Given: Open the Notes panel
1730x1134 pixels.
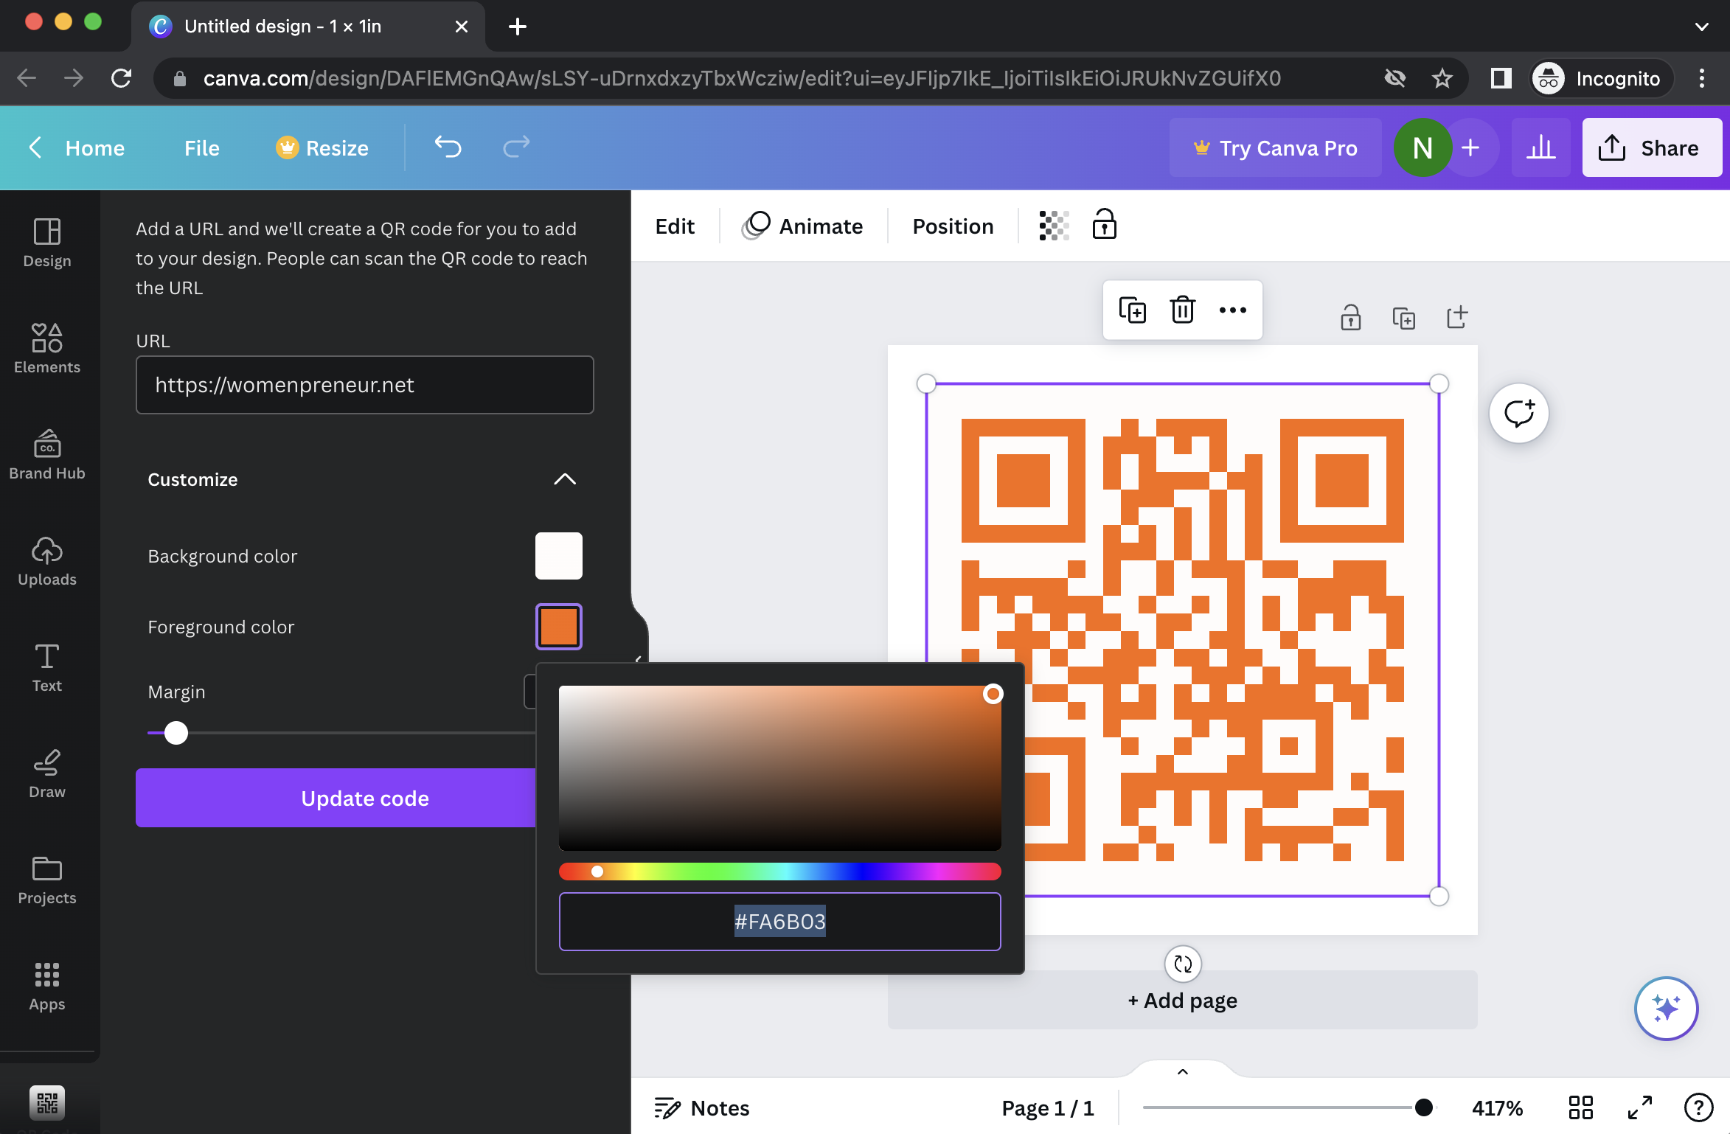Looking at the screenshot, I should [702, 1107].
